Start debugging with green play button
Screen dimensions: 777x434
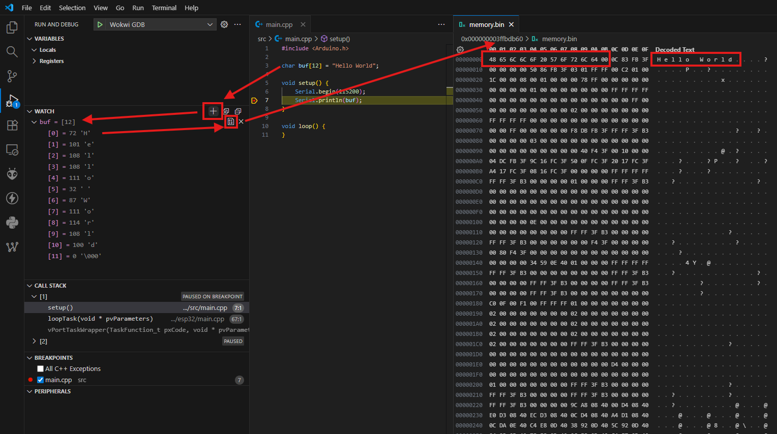coord(100,24)
